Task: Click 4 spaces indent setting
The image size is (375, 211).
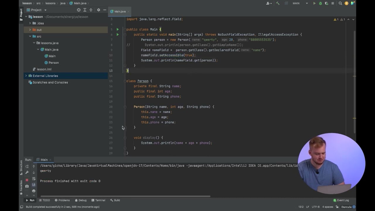Action: coord(328,207)
